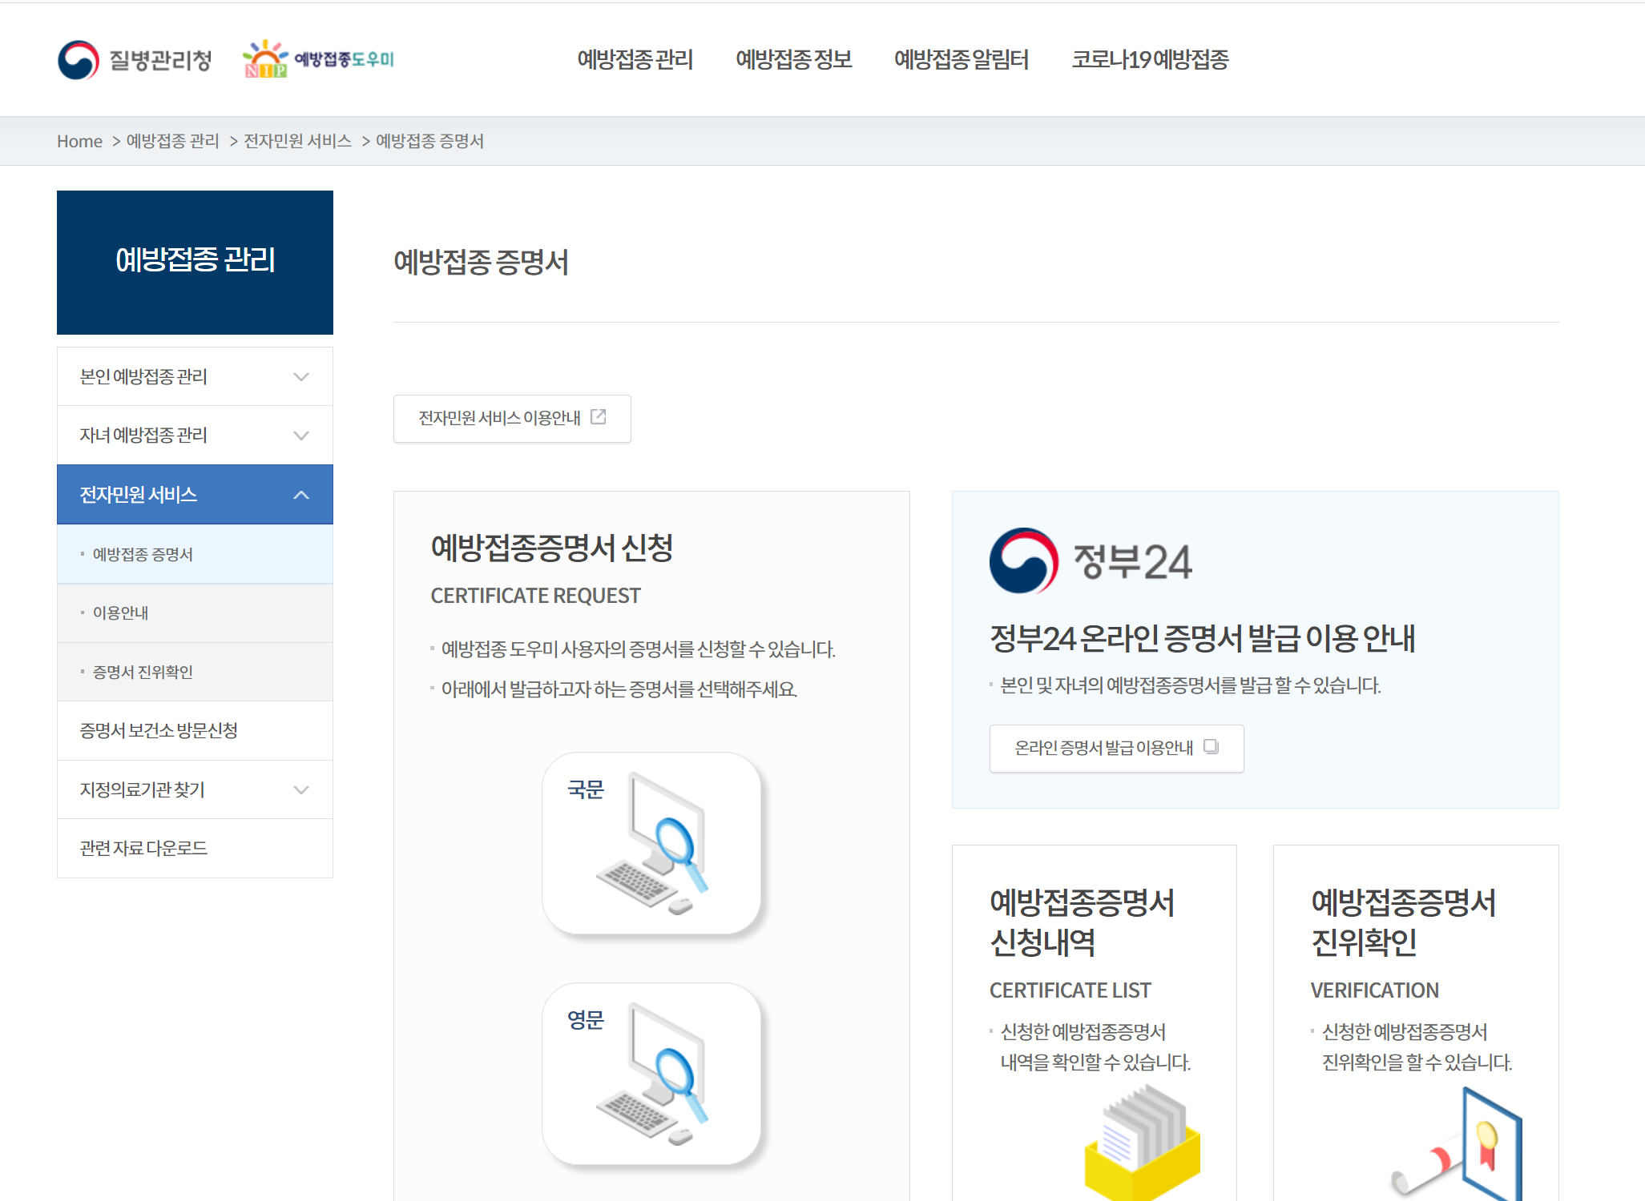The width and height of the screenshot is (1645, 1201).
Task: Open the 코로나19예방접종 top menu
Action: point(1150,59)
